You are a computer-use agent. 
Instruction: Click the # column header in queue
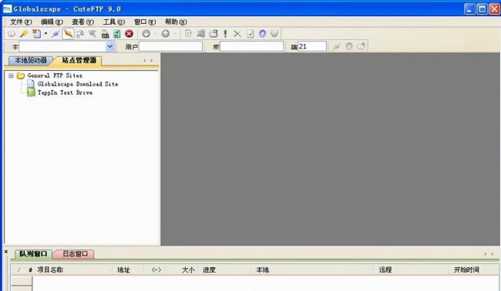point(30,270)
